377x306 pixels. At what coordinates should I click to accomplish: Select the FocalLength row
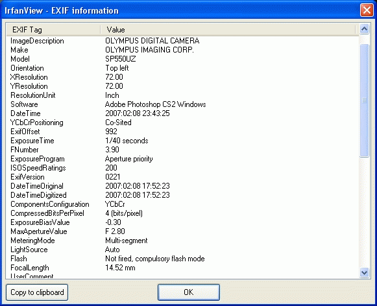coord(183,268)
